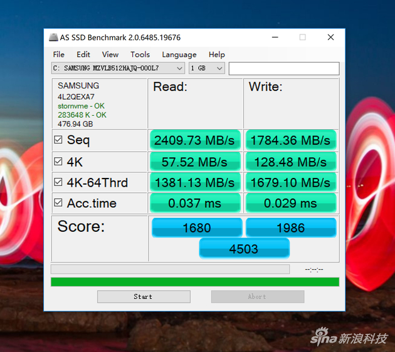Click the 476.94 GB capacity text
Screen dimensions: 395x352
[x=75, y=124]
